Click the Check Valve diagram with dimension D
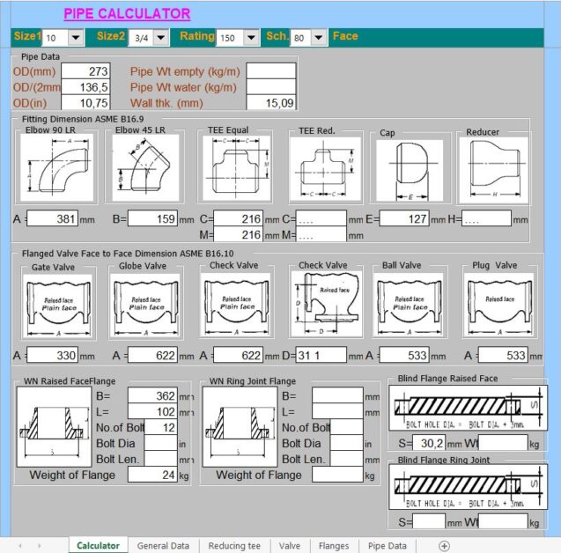 [x=326, y=304]
